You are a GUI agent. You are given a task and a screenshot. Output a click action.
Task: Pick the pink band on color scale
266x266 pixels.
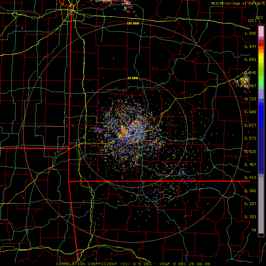click(x=261, y=31)
